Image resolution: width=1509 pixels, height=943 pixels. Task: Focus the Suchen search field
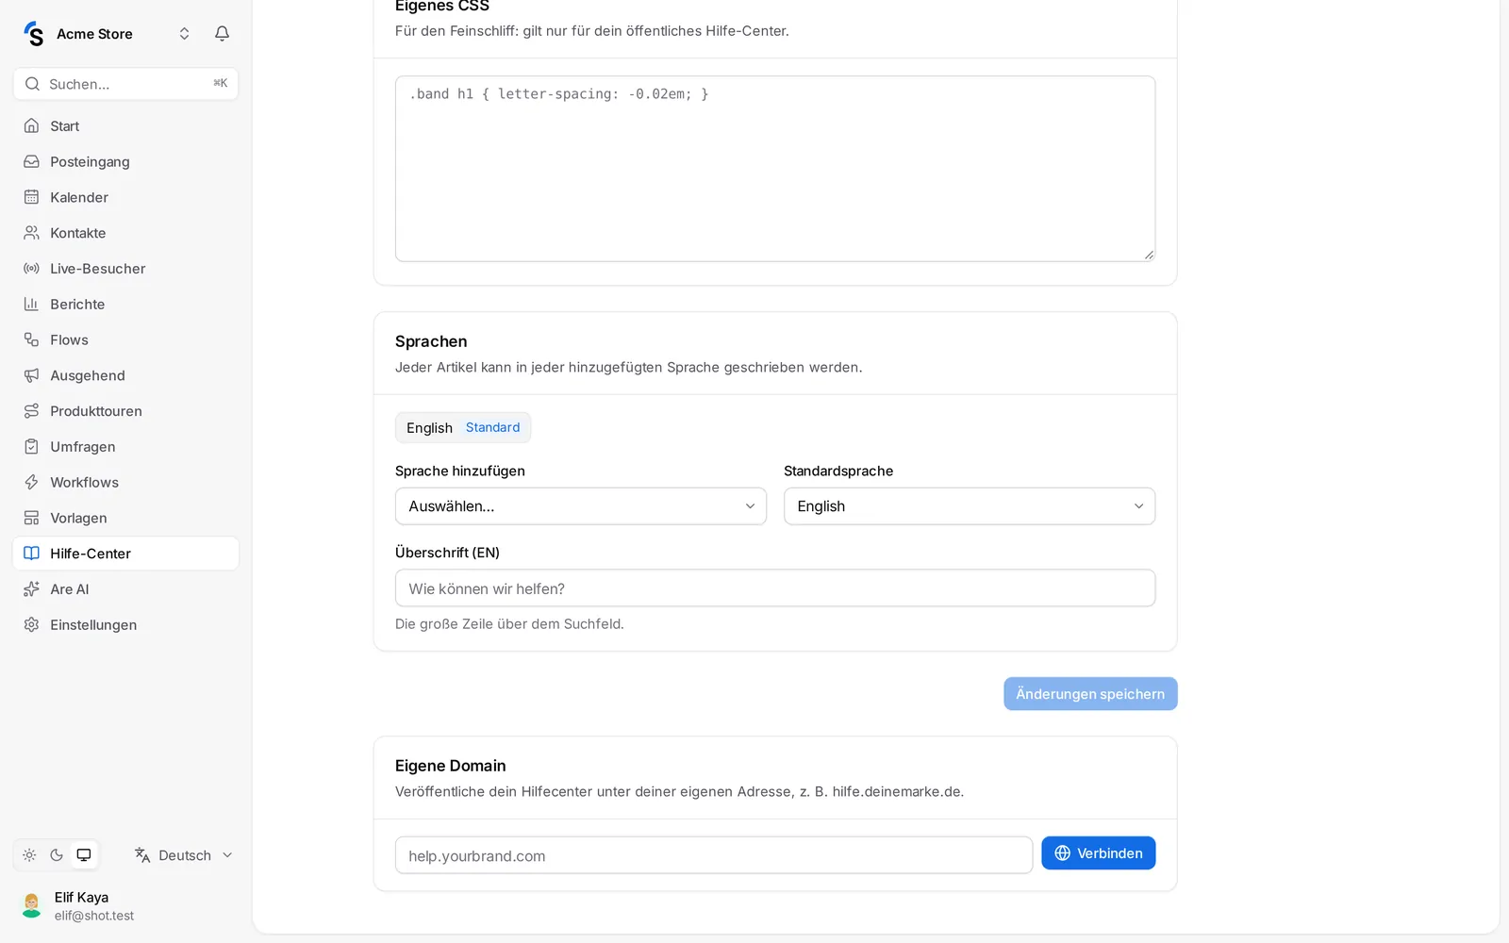point(125,84)
